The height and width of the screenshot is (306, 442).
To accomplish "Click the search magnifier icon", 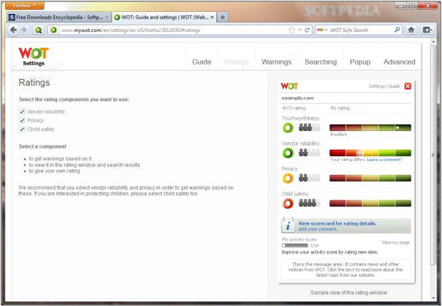I will [397, 29].
